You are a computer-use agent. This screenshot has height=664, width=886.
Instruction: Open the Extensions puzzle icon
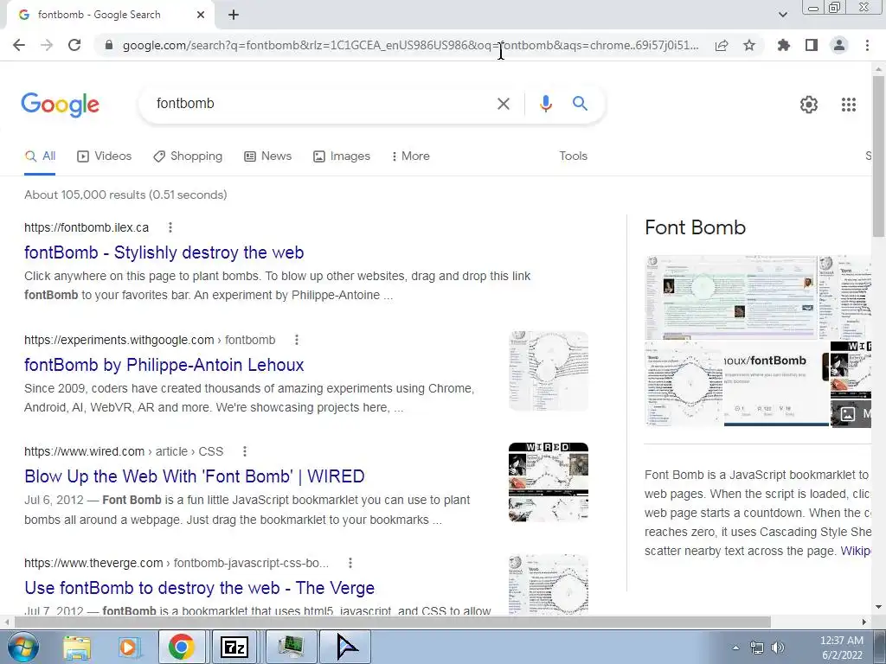click(784, 45)
